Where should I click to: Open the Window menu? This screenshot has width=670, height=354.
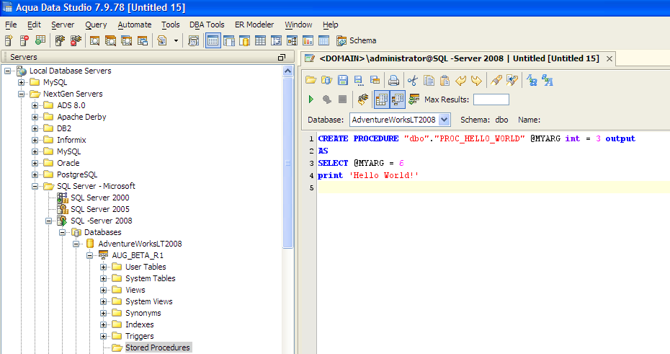298,25
